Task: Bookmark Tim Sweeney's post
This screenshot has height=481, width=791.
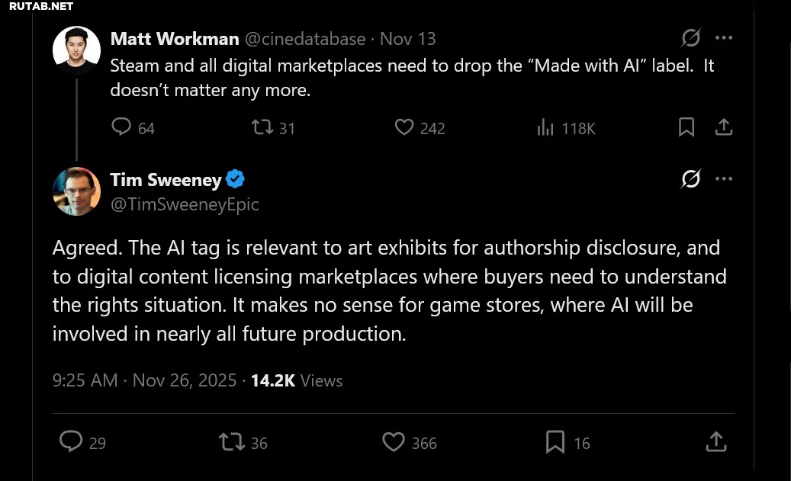Action: coord(555,441)
